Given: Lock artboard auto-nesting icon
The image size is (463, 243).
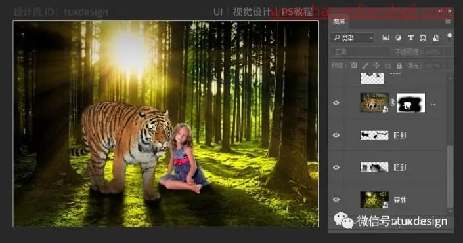Looking at the screenshot, I should 387,65.
